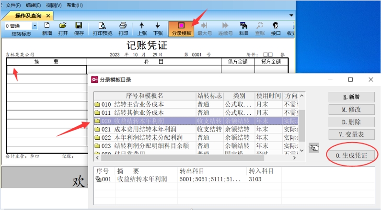This screenshot has width=381, height=210.
Task: Open the 视图(V) menu
Action: click(54, 5)
